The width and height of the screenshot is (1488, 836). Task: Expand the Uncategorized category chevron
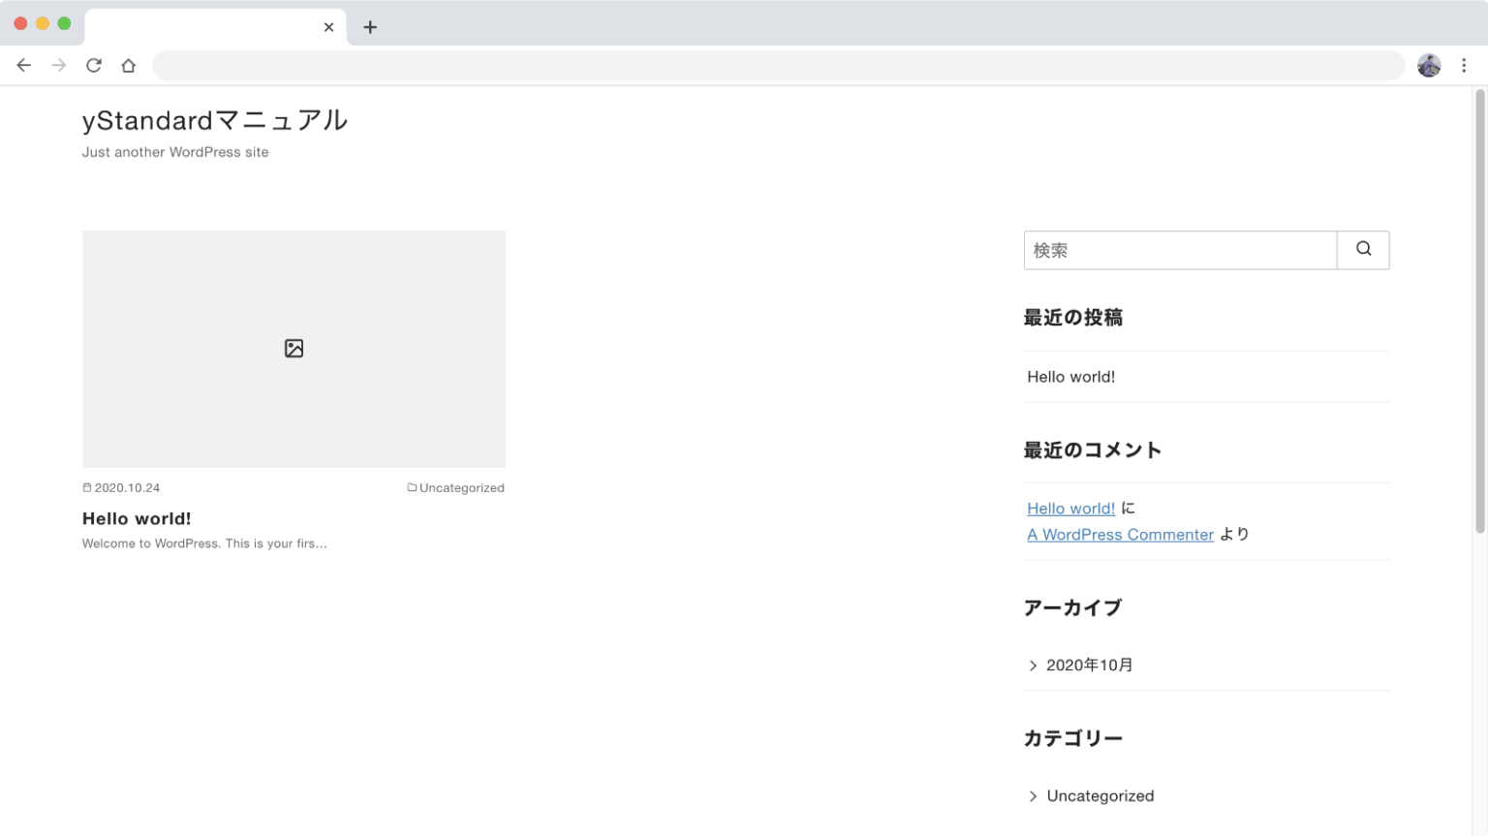(1033, 796)
